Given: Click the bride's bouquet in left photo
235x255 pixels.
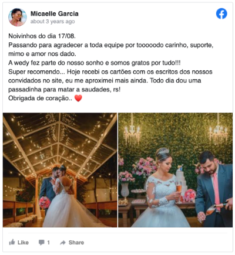Looking at the screenshot, I should tap(45, 203).
